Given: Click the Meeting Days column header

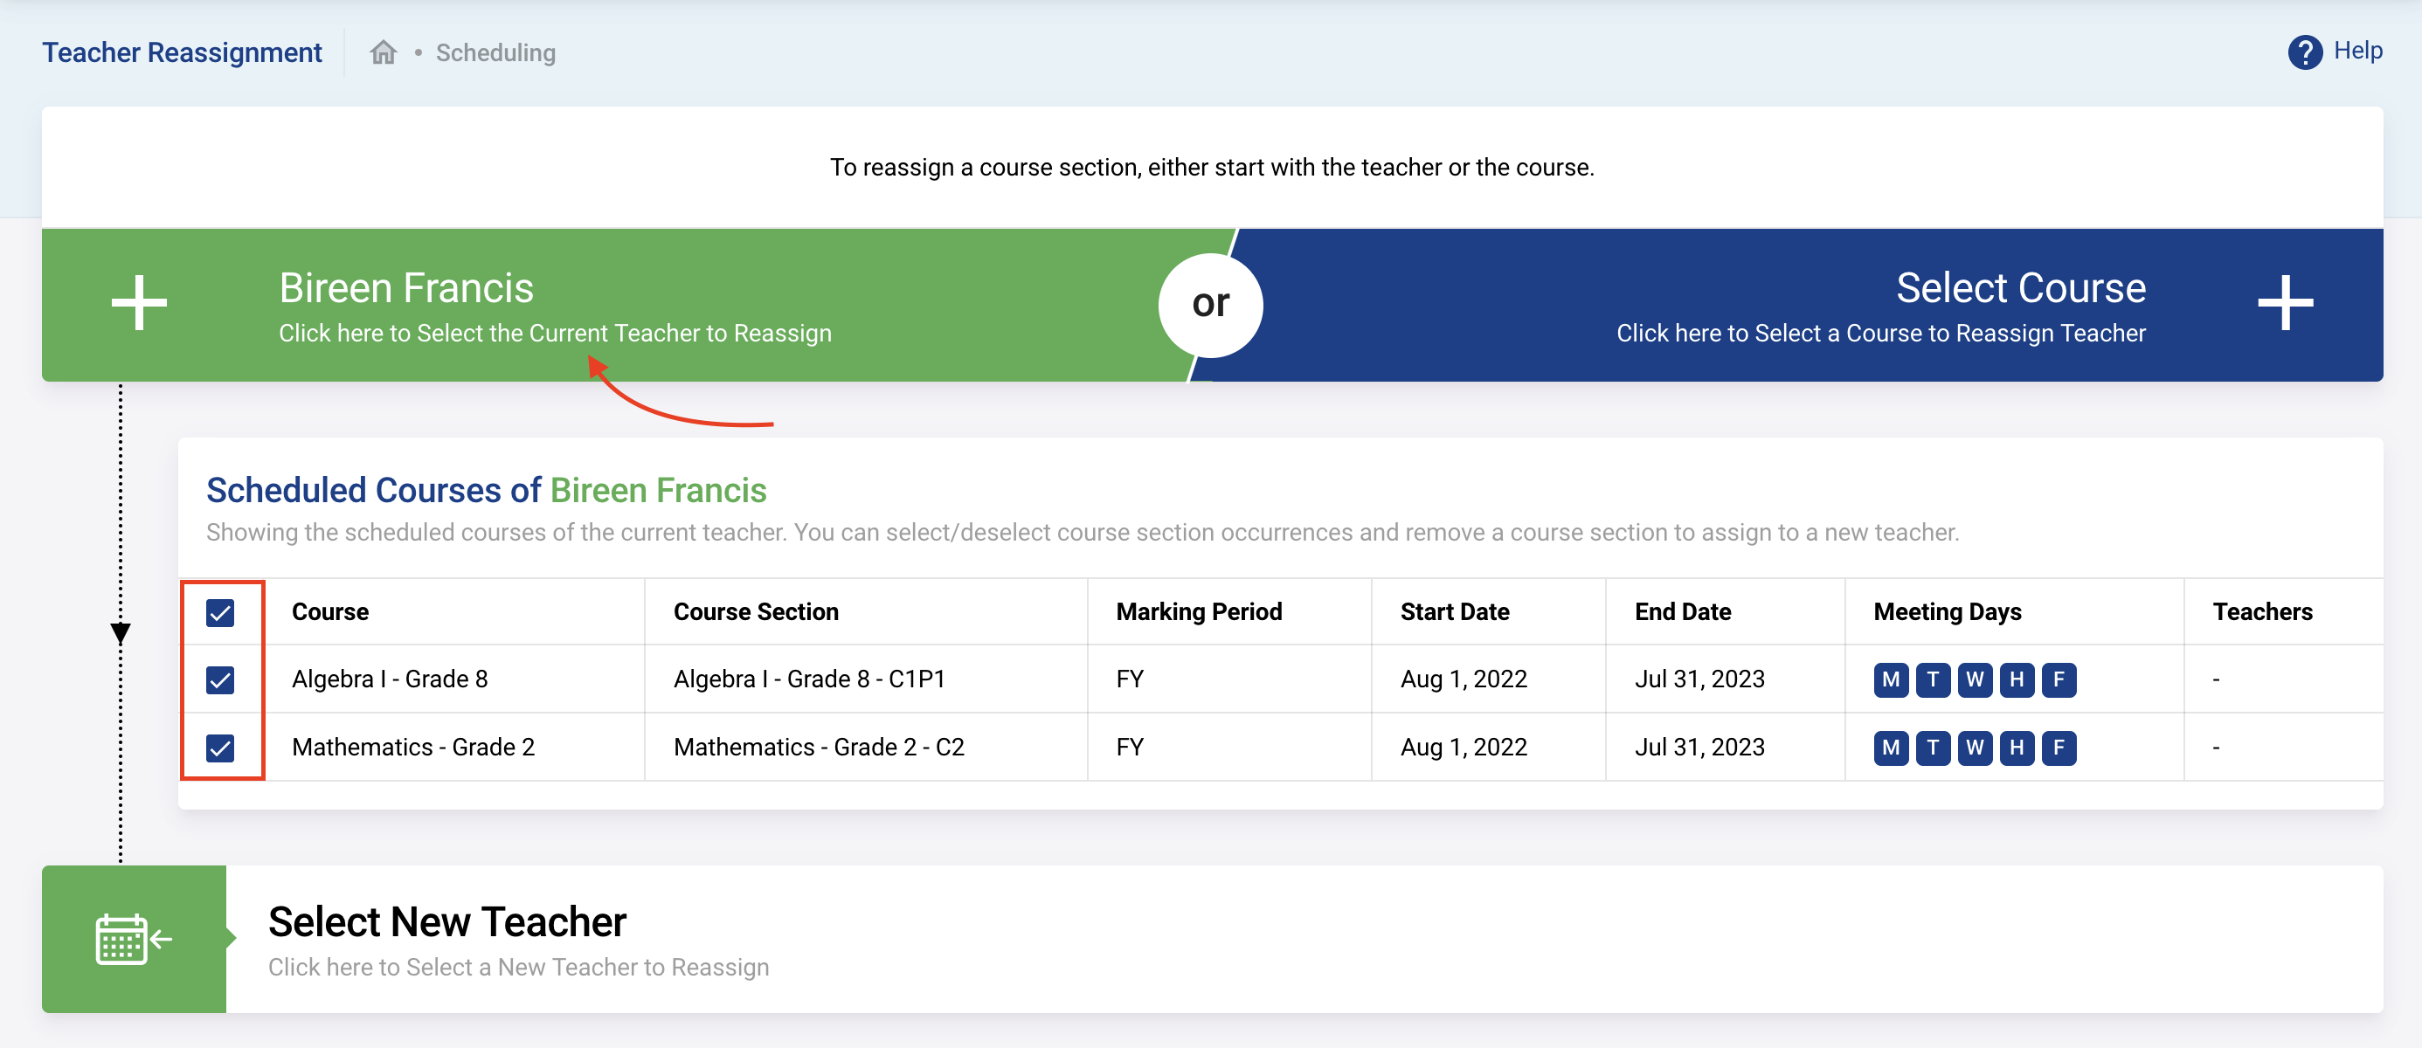Looking at the screenshot, I should (1947, 612).
